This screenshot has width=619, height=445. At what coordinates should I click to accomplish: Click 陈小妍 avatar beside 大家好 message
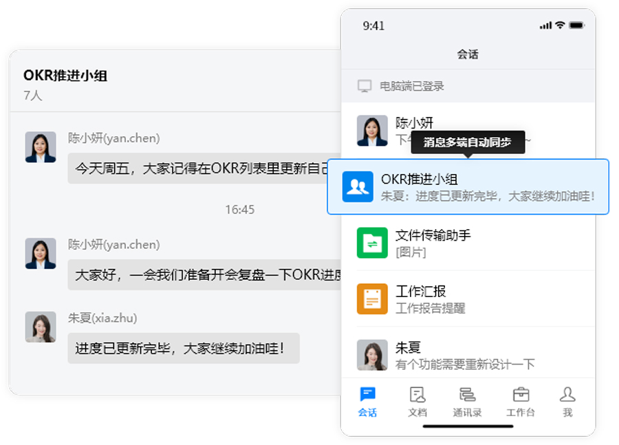[x=41, y=254]
